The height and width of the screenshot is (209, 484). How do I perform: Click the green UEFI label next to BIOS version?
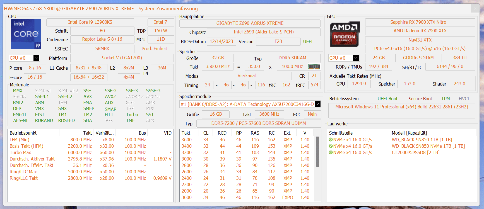[308, 42]
